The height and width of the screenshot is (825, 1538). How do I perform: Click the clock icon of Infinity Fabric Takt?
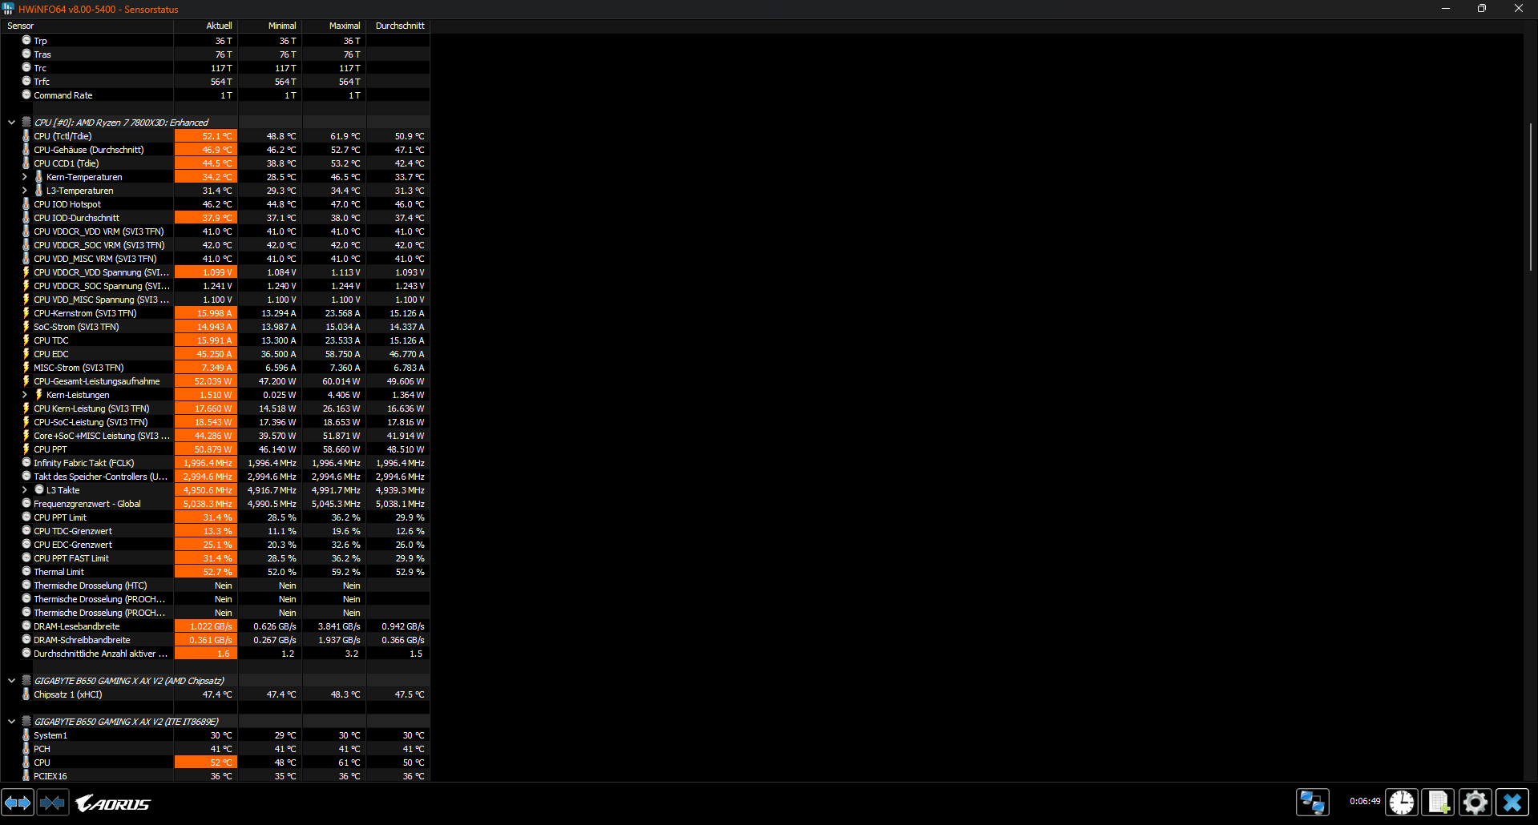[x=26, y=463]
